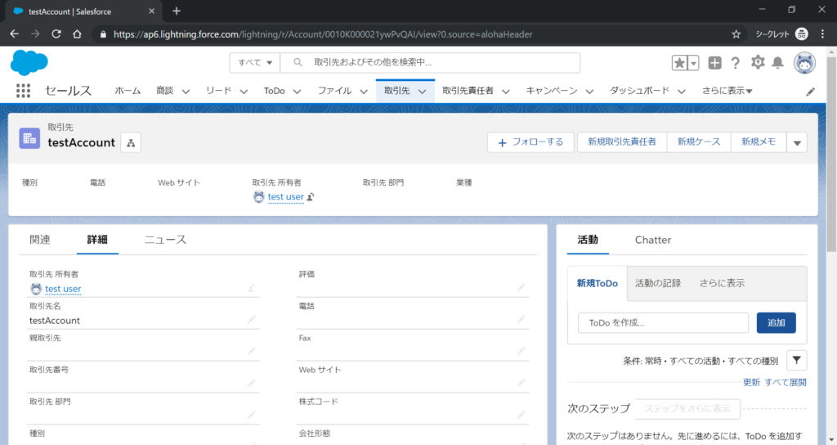Image resolution: width=837 pixels, height=445 pixels.
Task: Click the ToDo を作成 input field
Action: [x=663, y=323]
